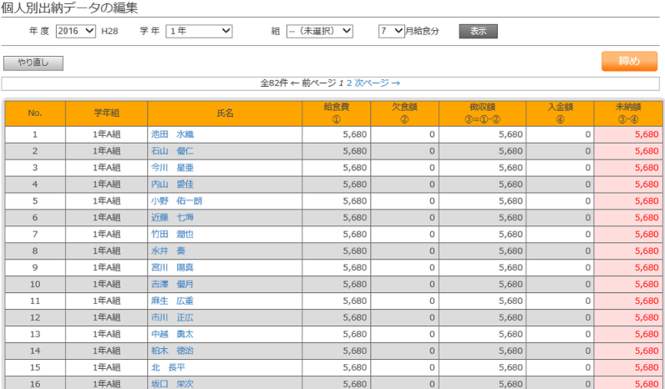Click the 給食費 ① column header
Image resolution: width=665 pixels, height=389 pixels.
click(337, 114)
